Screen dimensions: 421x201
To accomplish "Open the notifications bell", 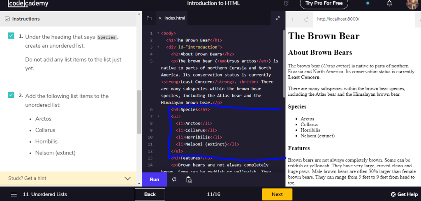I will pos(389,4).
